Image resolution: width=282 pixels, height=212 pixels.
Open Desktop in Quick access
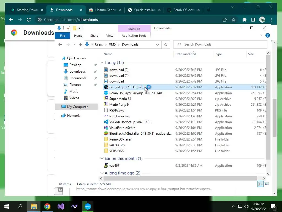[x=75, y=65]
